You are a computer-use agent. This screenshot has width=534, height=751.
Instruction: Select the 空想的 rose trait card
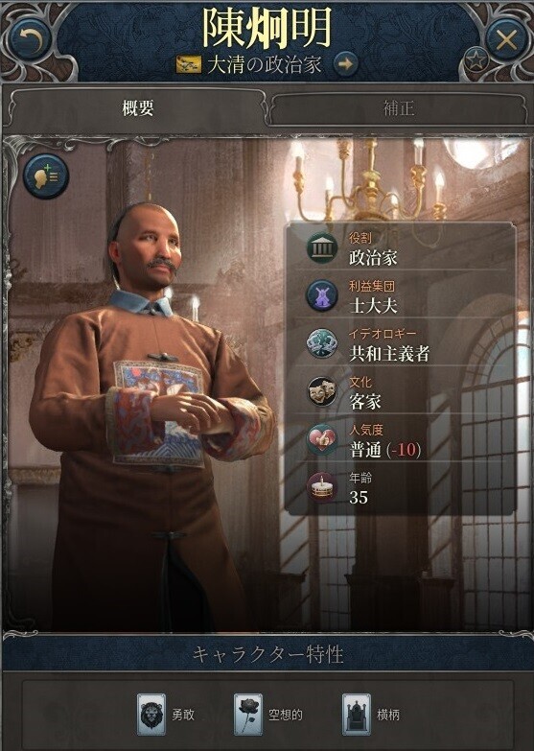click(248, 715)
